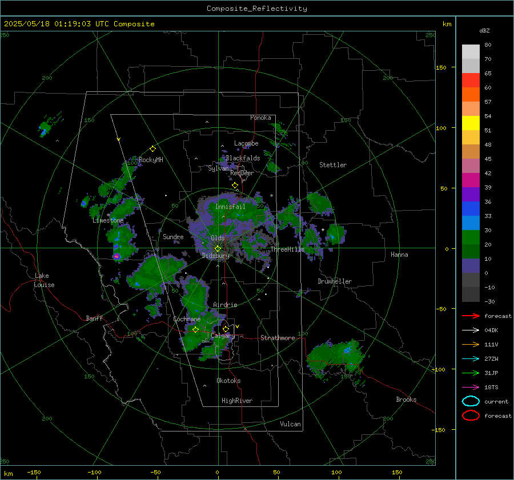This screenshot has width=514, height=480.
Task: Click the yellow 54 dBZ color swatch
Action: click(471, 123)
